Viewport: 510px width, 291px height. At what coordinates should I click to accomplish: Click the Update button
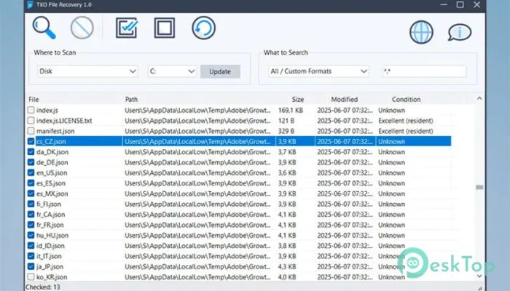point(220,71)
